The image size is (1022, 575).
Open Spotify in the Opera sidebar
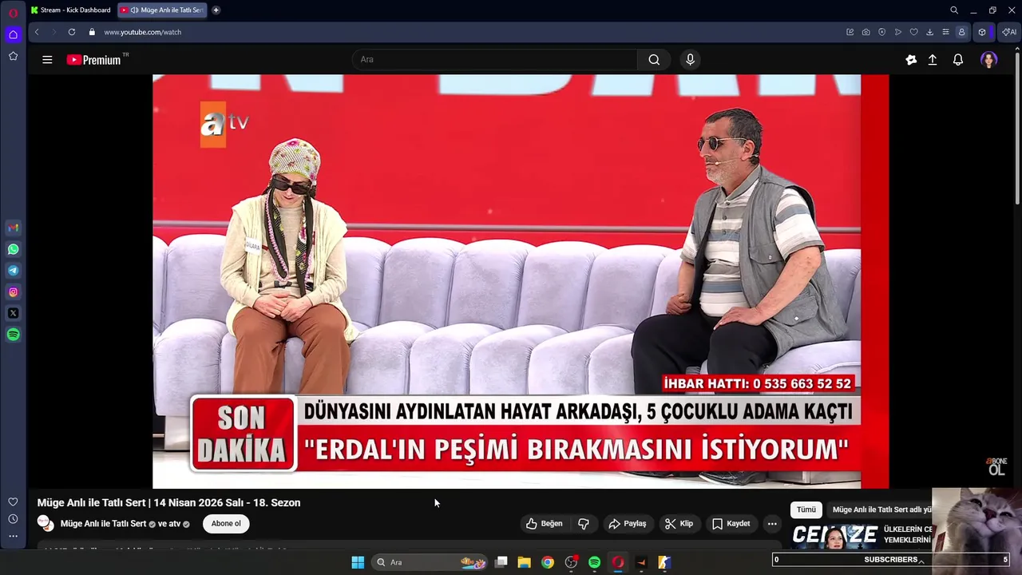[x=13, y=335]
